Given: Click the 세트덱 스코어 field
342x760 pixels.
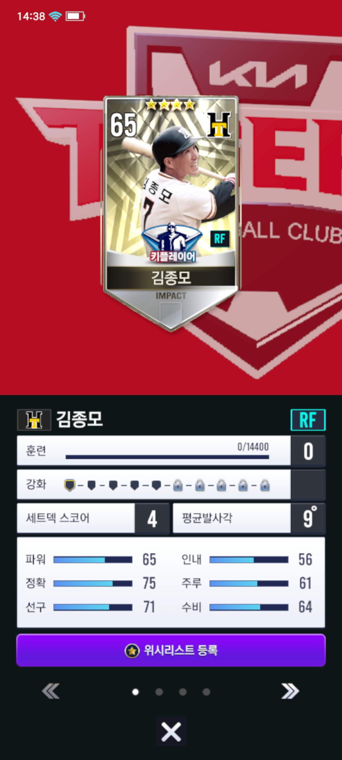Looking at the screenshot, I should point(93,518).
